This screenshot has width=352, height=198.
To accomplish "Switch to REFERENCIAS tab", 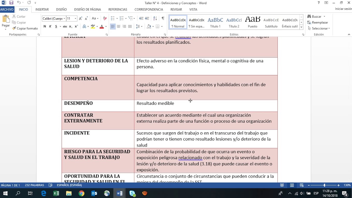I will (x=118, y=9).
